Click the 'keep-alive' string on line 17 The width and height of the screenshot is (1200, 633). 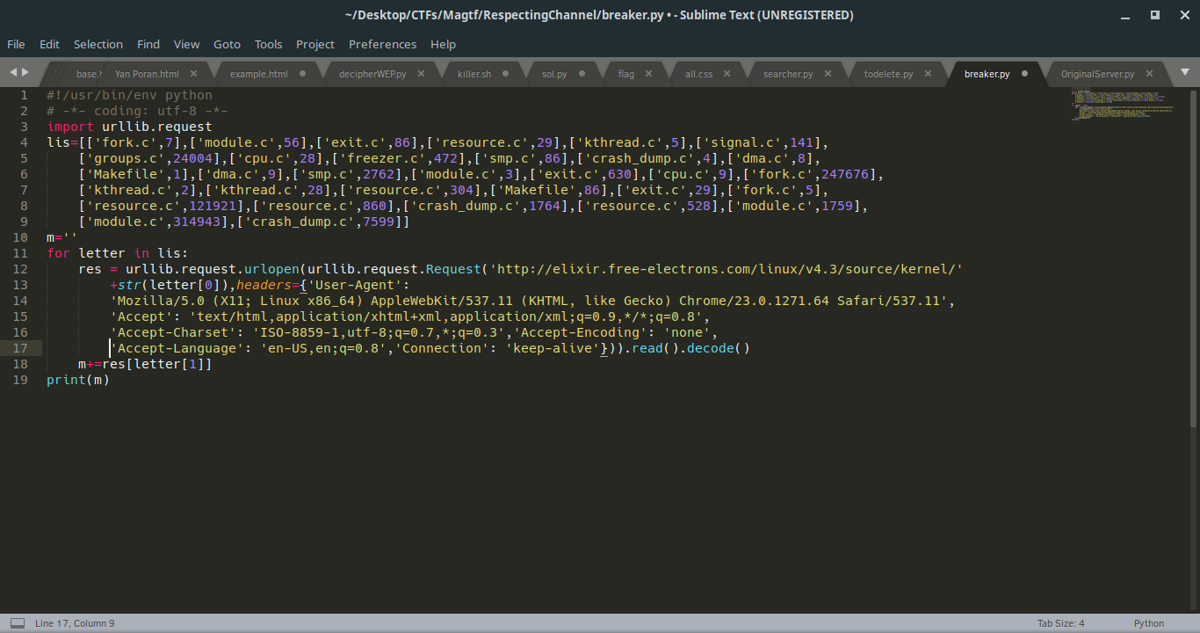[x=553, y=348]
